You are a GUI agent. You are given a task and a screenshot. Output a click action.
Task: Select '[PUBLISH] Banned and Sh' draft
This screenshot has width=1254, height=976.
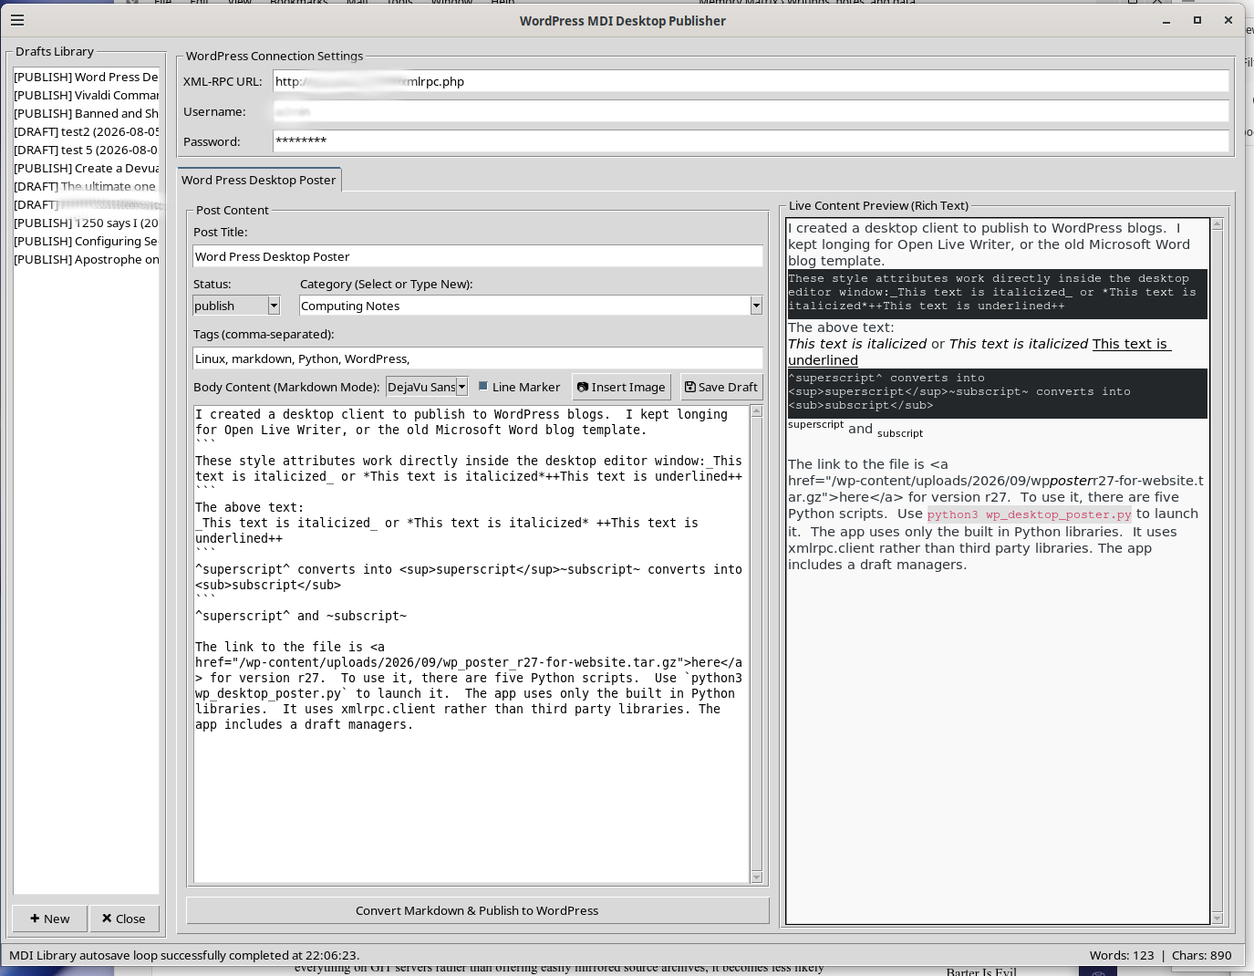tap(86, 113)
